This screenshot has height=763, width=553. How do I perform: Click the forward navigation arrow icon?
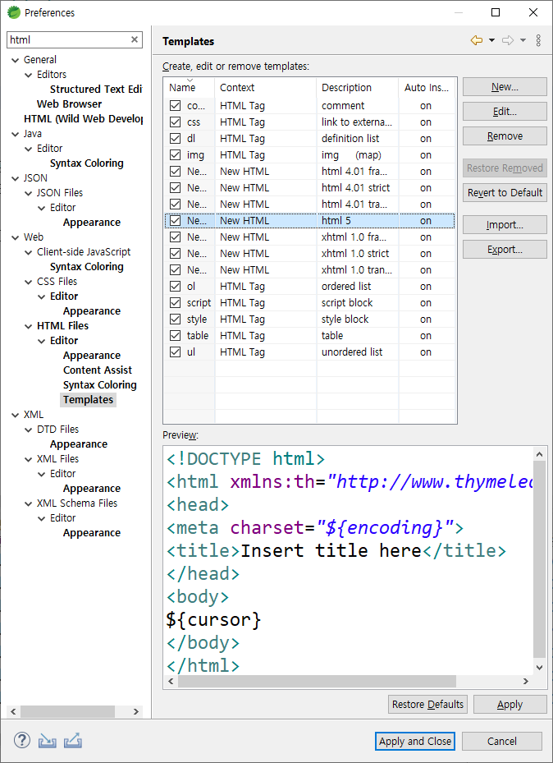coord(508,40)
